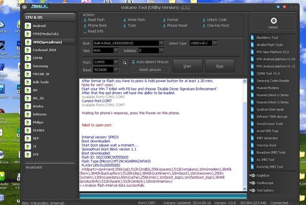Select the SKY platform icon
Screen dimensions: 306x205
(x=28, y=139)
